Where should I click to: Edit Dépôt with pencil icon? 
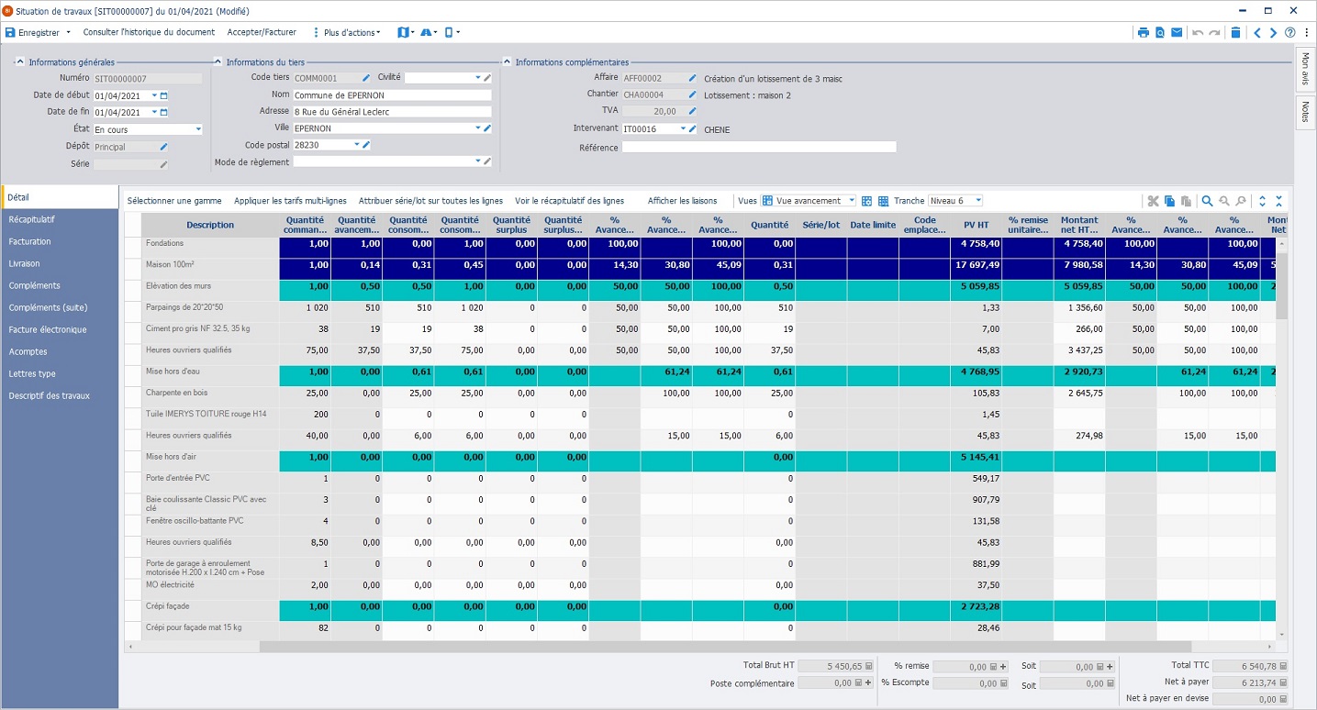click(164, 147)
